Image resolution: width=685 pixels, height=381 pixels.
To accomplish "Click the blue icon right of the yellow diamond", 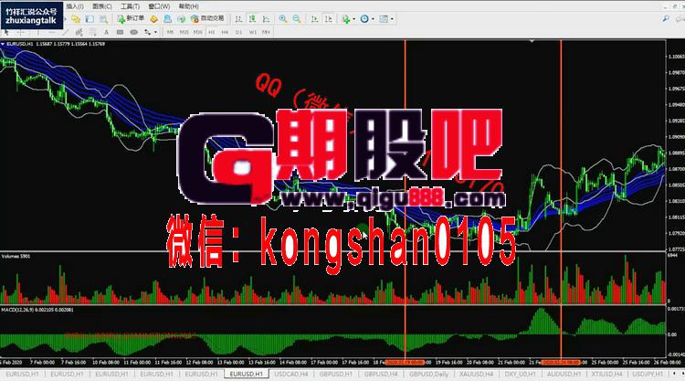I will (167, 19).
